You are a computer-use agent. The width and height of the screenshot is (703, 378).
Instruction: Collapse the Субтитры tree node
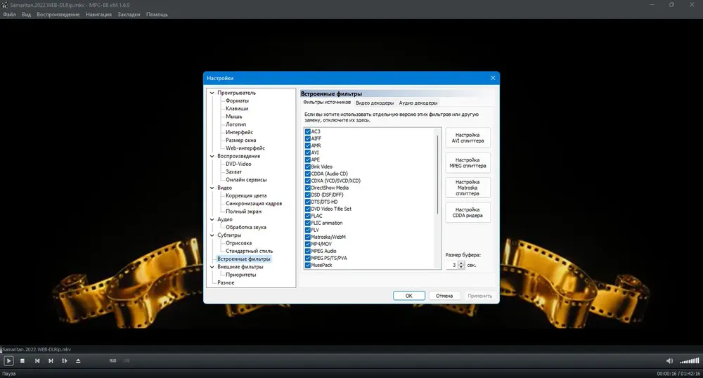[x=212, y=235]
